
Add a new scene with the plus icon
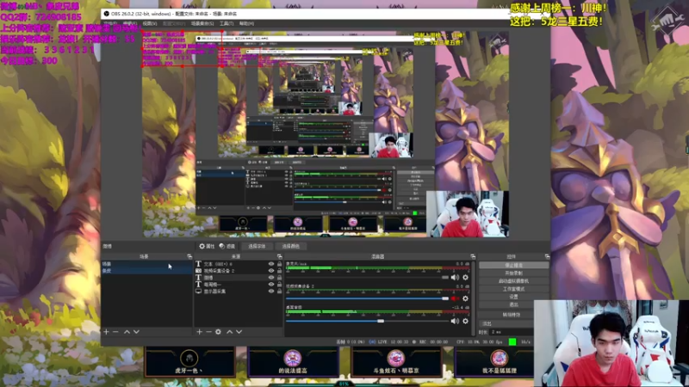tap(106, 332)
